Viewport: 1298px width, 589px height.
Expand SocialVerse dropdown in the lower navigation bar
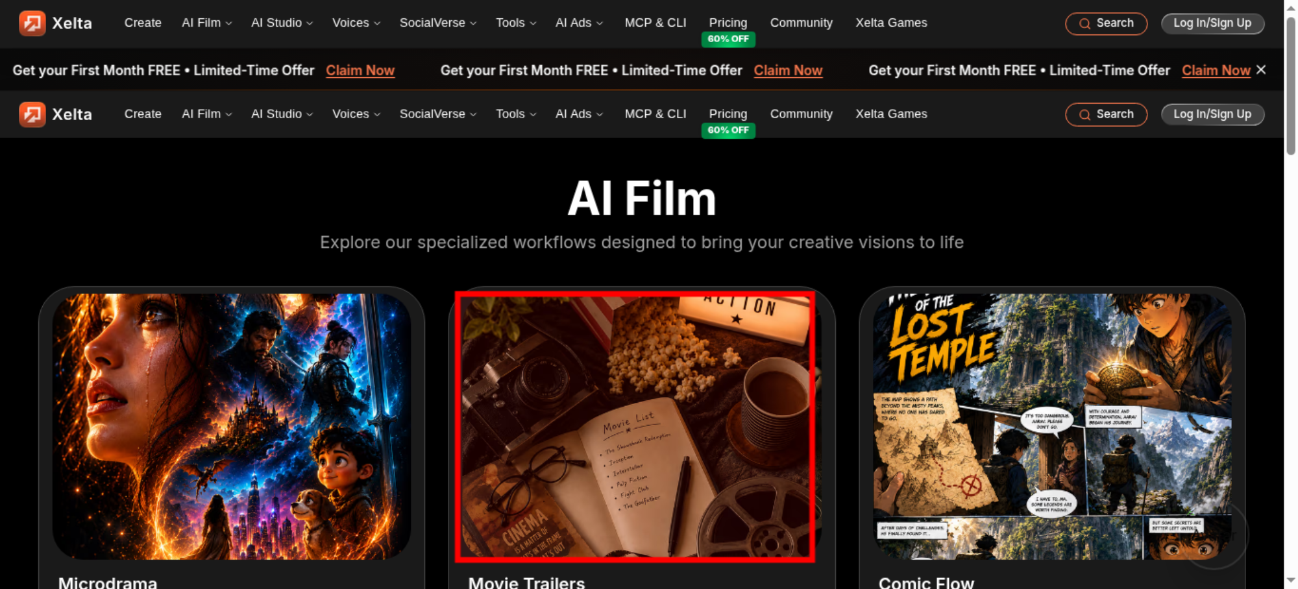[438, 114]
